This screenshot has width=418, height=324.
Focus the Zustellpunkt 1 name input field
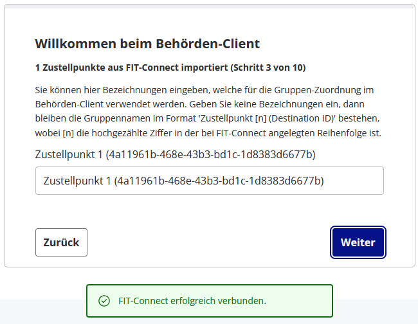(x=209, y=181)
